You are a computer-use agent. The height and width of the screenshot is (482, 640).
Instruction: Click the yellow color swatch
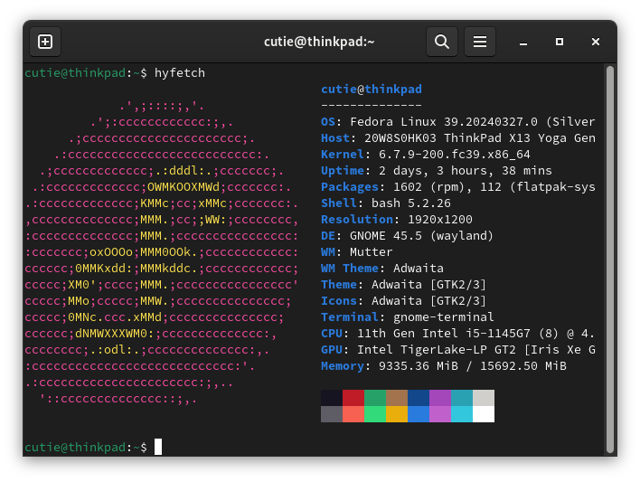pos(396,414)
